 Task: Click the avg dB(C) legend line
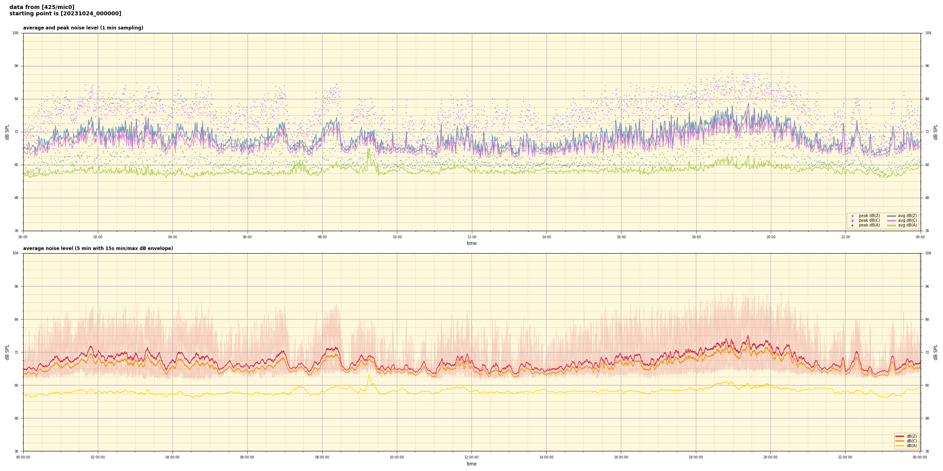tap(891, 221)
